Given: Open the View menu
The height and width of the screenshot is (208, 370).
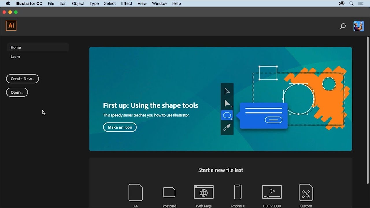Looking at the screenshot, I should point(142,3).
